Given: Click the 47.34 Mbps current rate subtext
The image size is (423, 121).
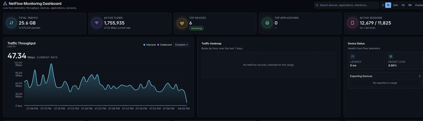Looking at the screenshot, I should (x=117, y=28).
